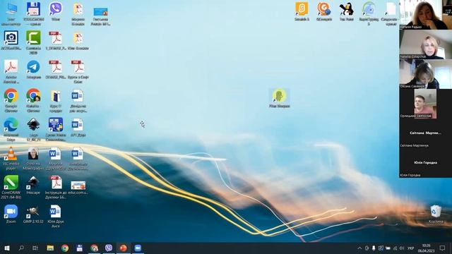
Task: Launch CorelDRAW 2021 (64-Bit)
Action: pyautogui.click(x=11, y=186)
